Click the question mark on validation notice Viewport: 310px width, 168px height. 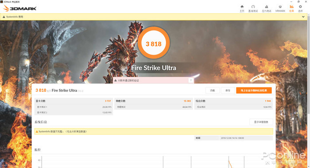[191, 80]
